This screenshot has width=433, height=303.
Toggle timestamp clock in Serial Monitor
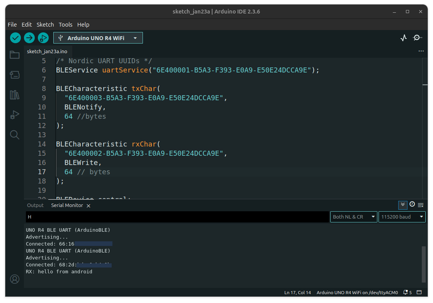coord(412,205)
